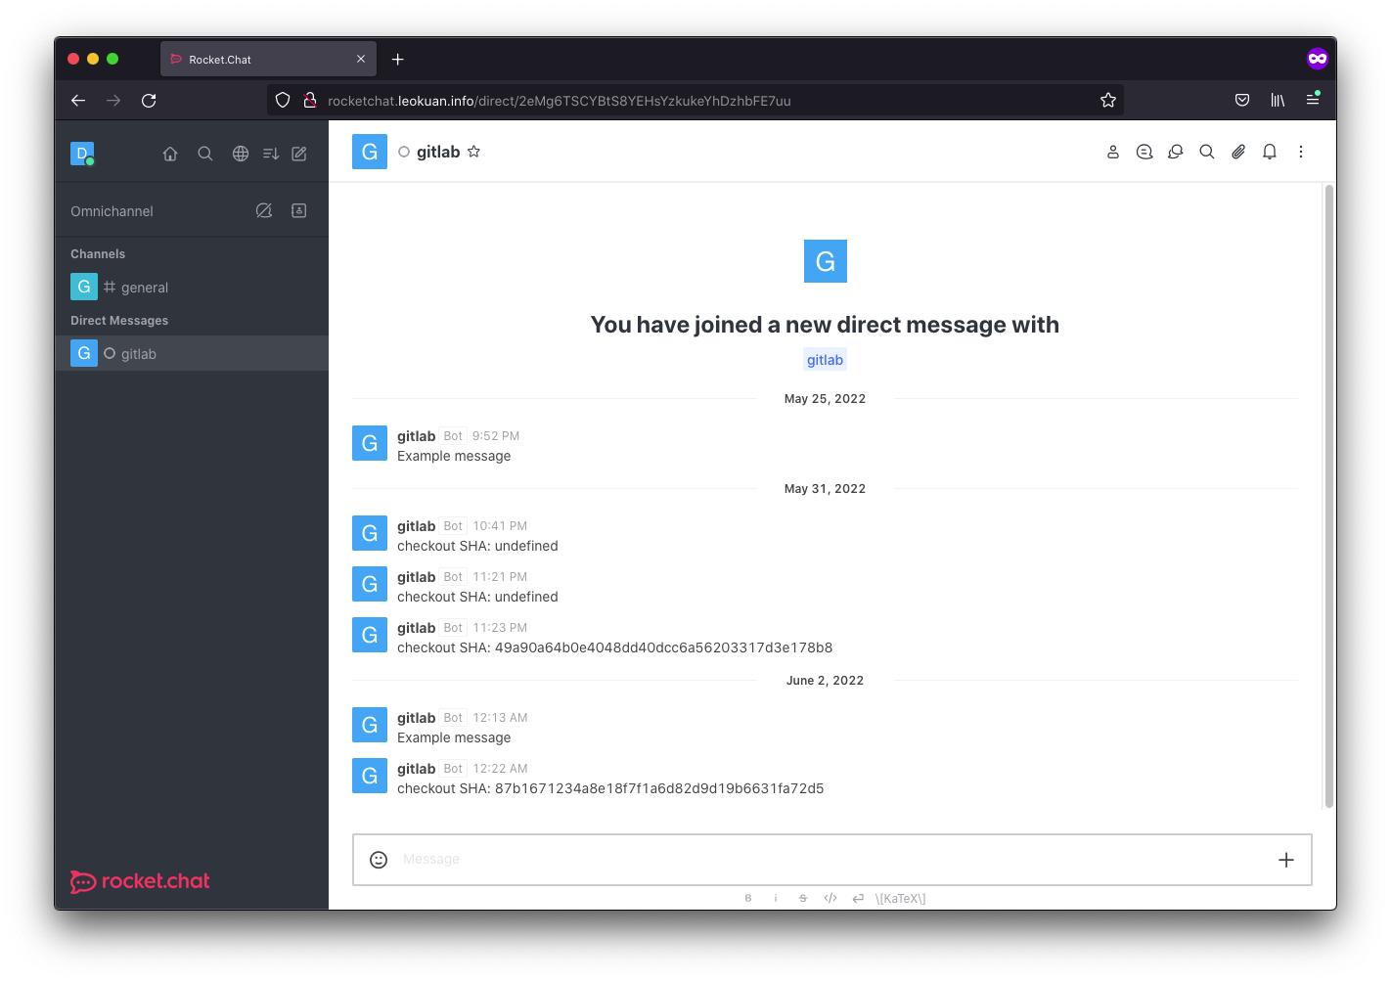Create new channel with pencil icon
1391x982 pixels.
point(299,154)
